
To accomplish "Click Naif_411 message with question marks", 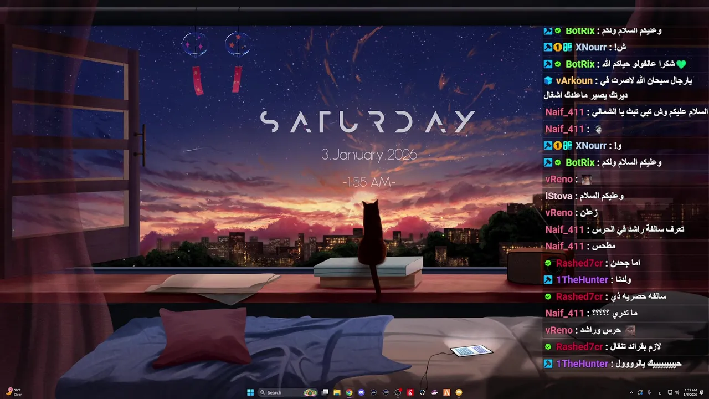I will pos(592,313).
